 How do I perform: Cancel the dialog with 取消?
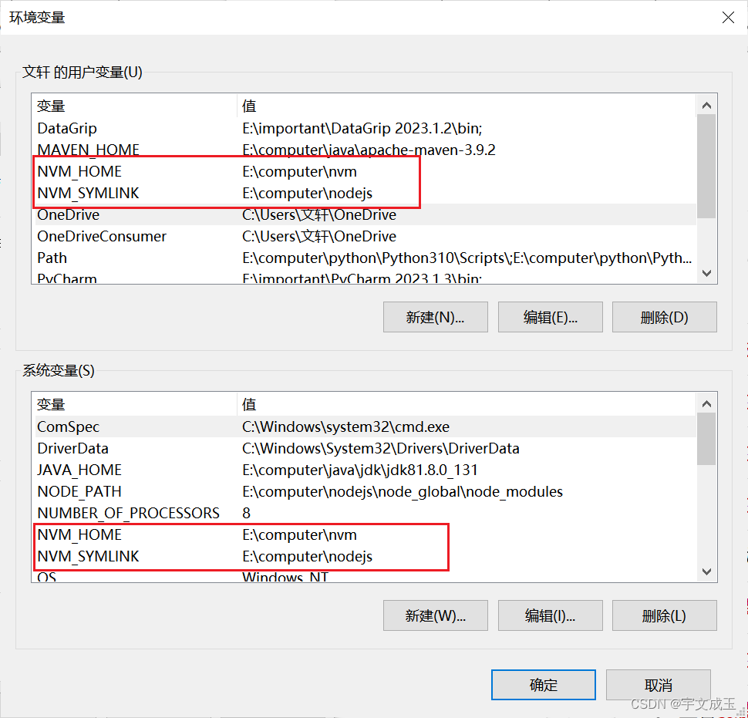coord(658,685)
